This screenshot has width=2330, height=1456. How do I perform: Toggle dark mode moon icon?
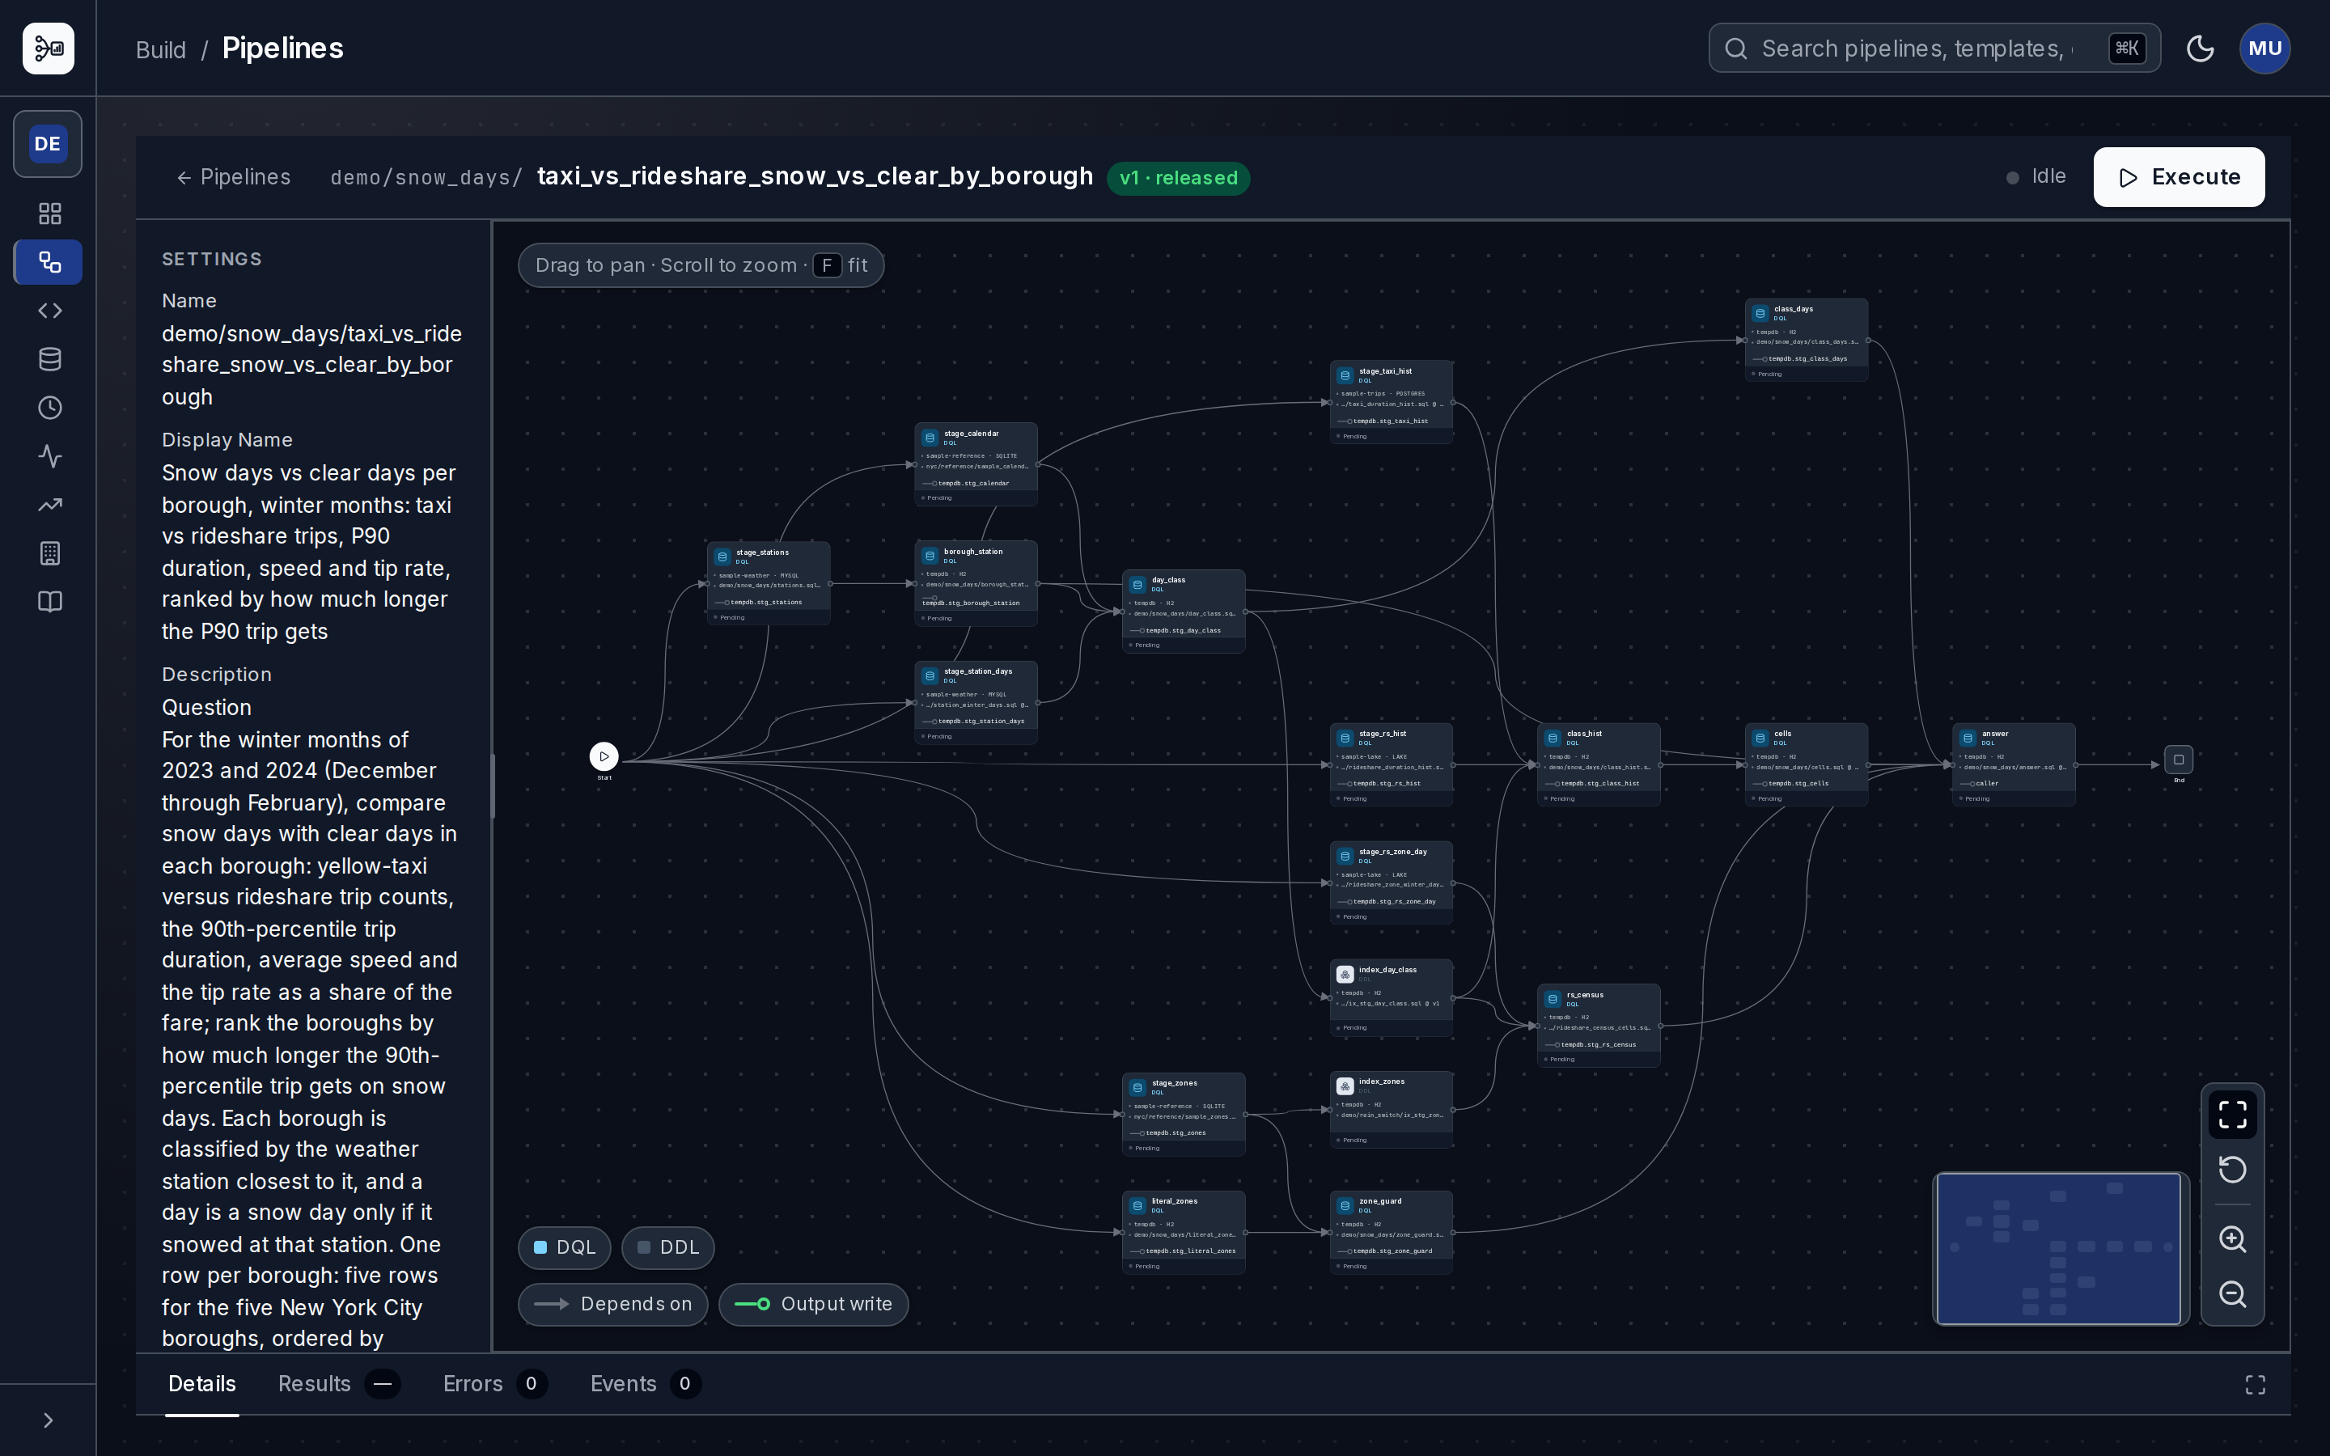tap(2200, 49)
